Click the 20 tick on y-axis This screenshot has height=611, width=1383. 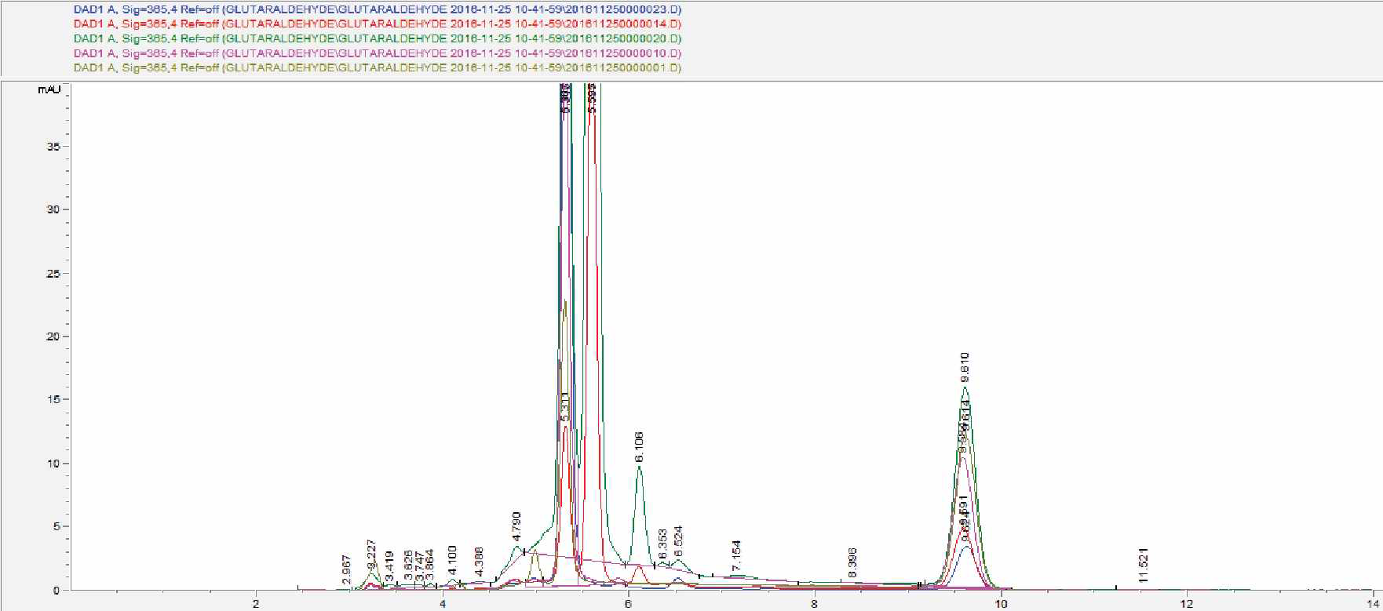[x=53, y=336]
